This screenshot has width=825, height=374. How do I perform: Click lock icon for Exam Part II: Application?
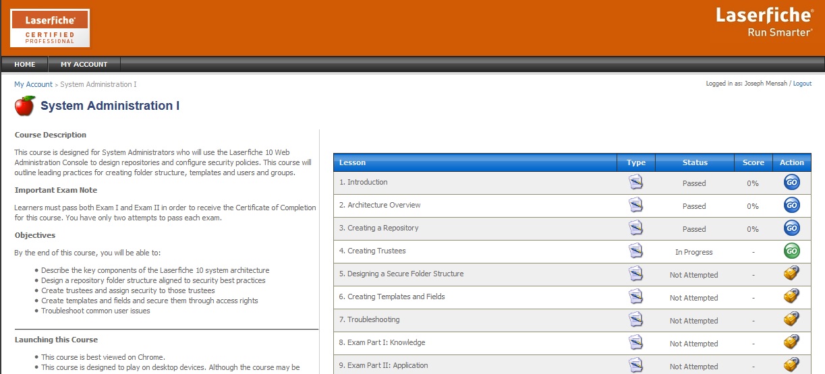click(x=792, y=365)
